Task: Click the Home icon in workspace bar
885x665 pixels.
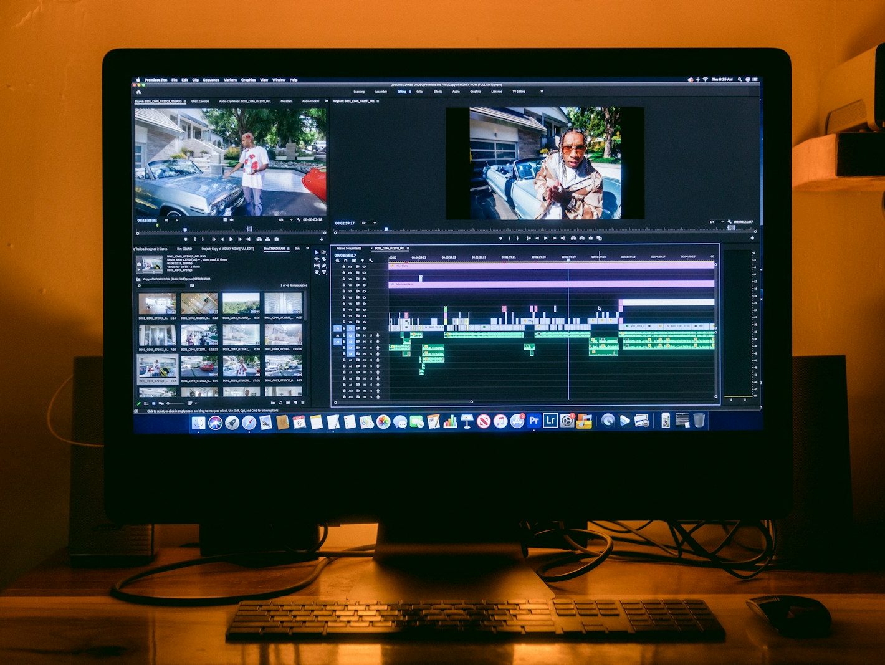Action: [139, 92]
